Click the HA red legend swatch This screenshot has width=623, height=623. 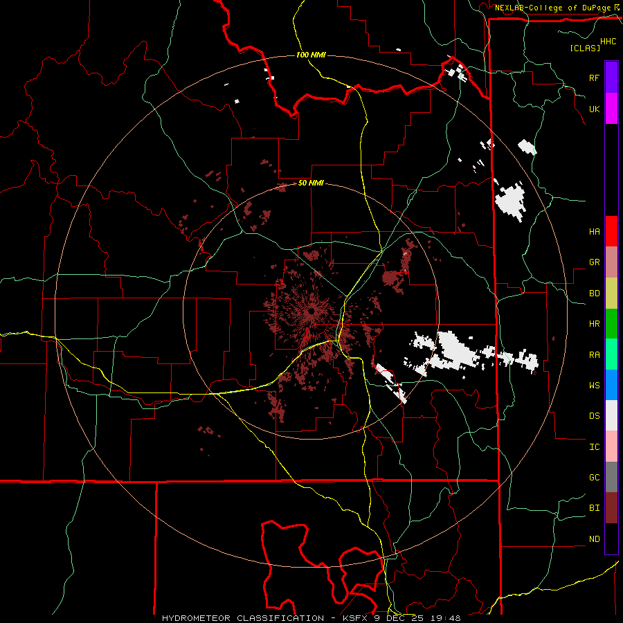coord(611,231)
